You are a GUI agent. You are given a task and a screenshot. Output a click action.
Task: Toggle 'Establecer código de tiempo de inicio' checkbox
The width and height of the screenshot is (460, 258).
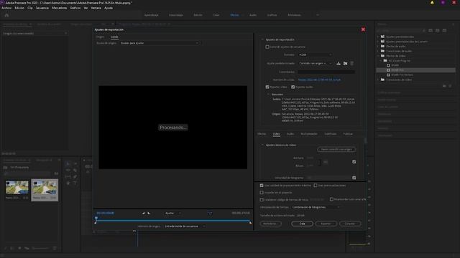262,199
